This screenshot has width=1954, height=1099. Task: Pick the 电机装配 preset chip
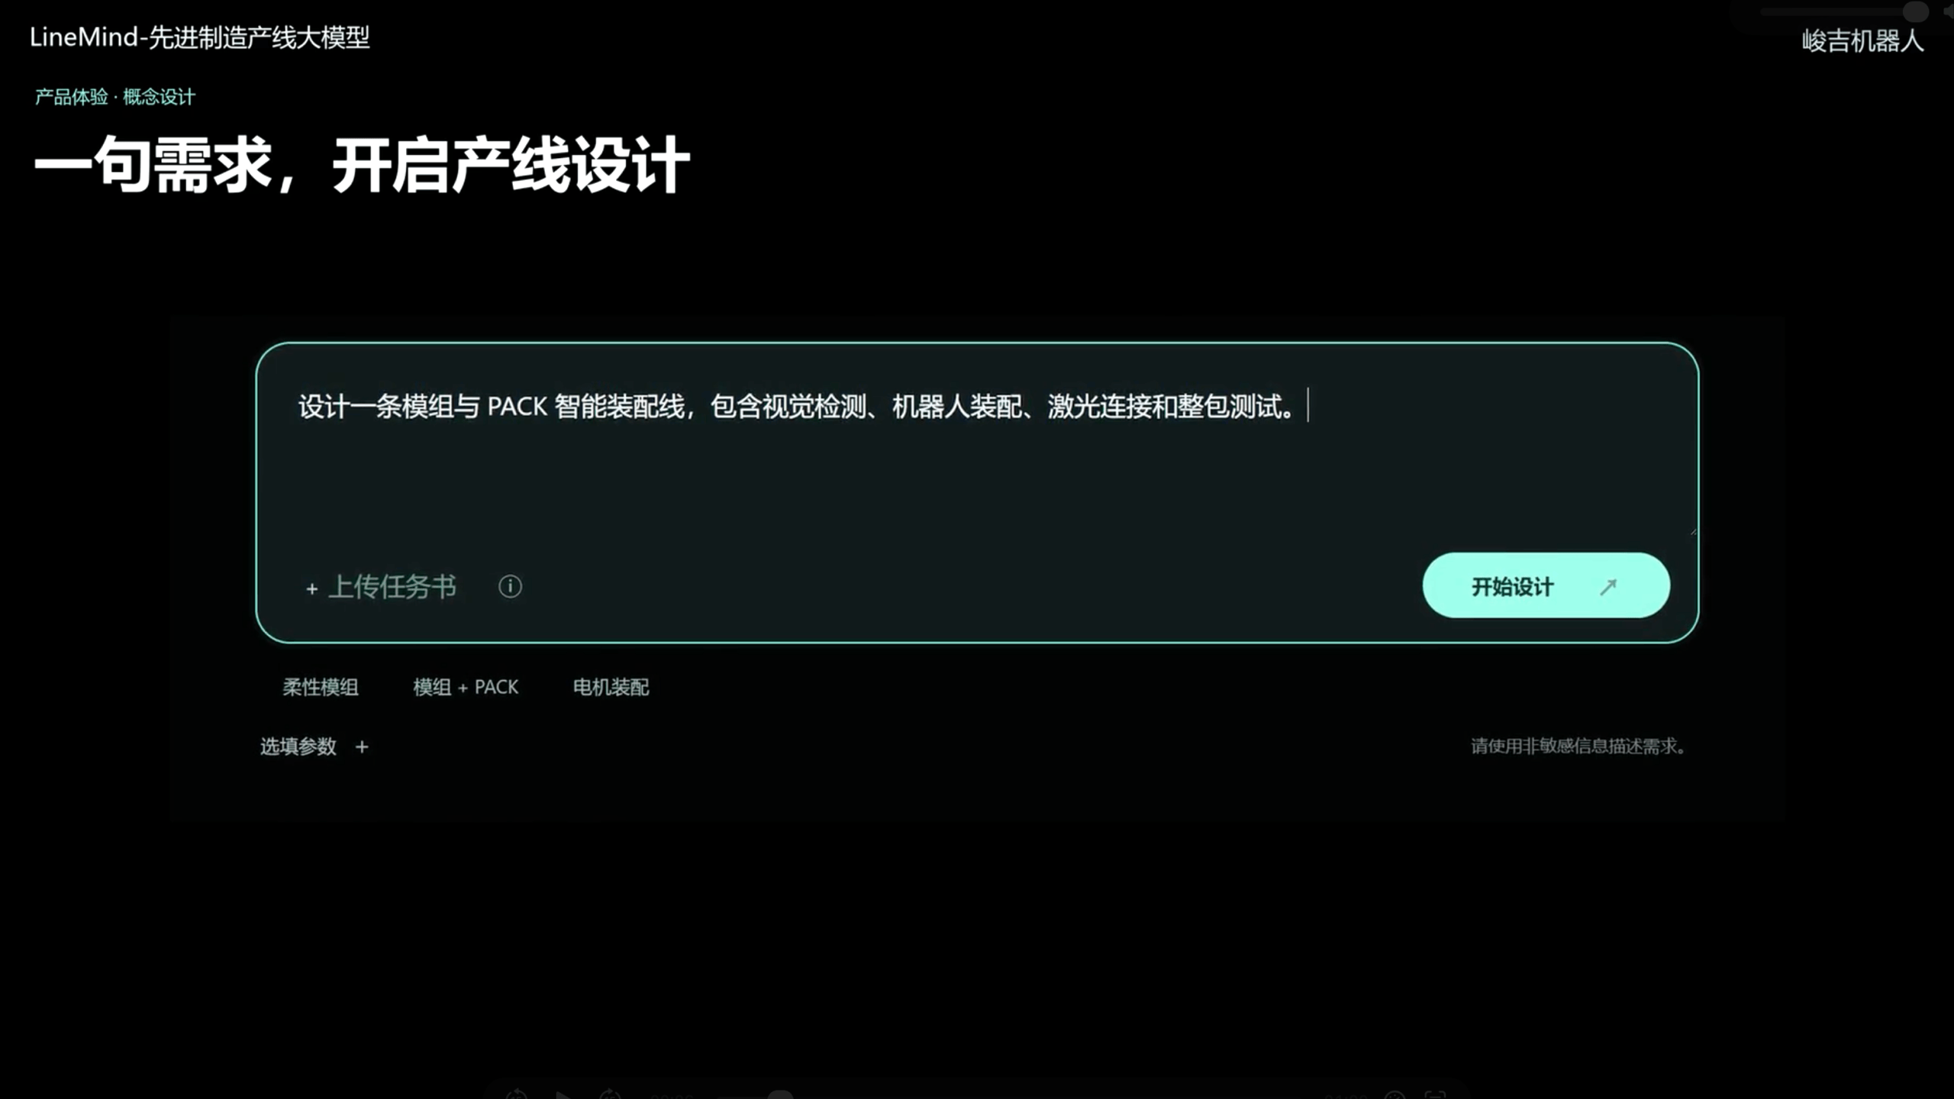[x=611, y=687]
